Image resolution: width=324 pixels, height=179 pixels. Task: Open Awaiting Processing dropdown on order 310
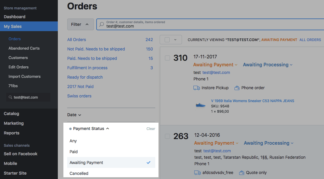(268, 65)
